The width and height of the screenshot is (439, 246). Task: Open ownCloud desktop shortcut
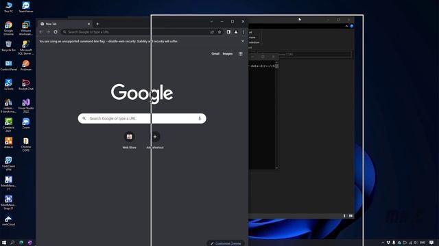(8, 220)
